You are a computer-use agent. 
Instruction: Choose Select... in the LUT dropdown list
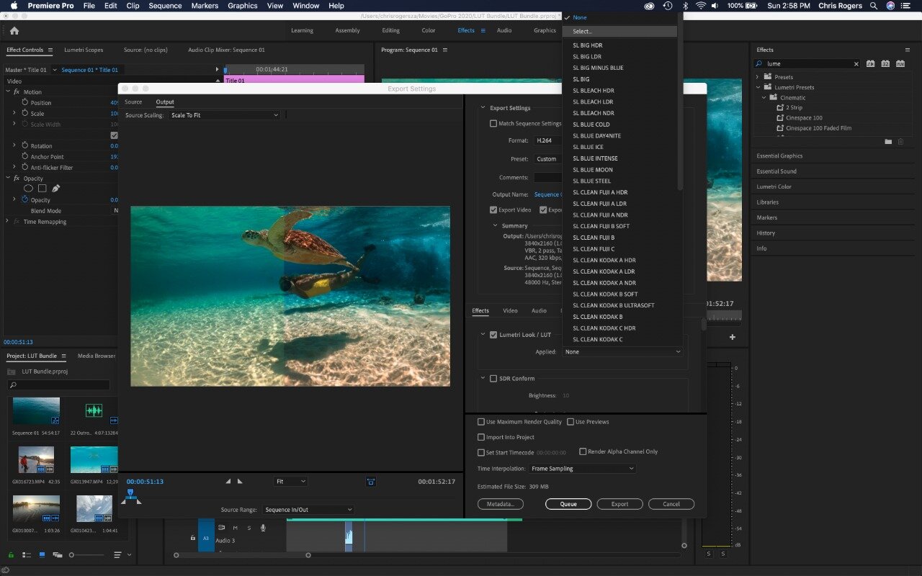click(x=620, y=32)
